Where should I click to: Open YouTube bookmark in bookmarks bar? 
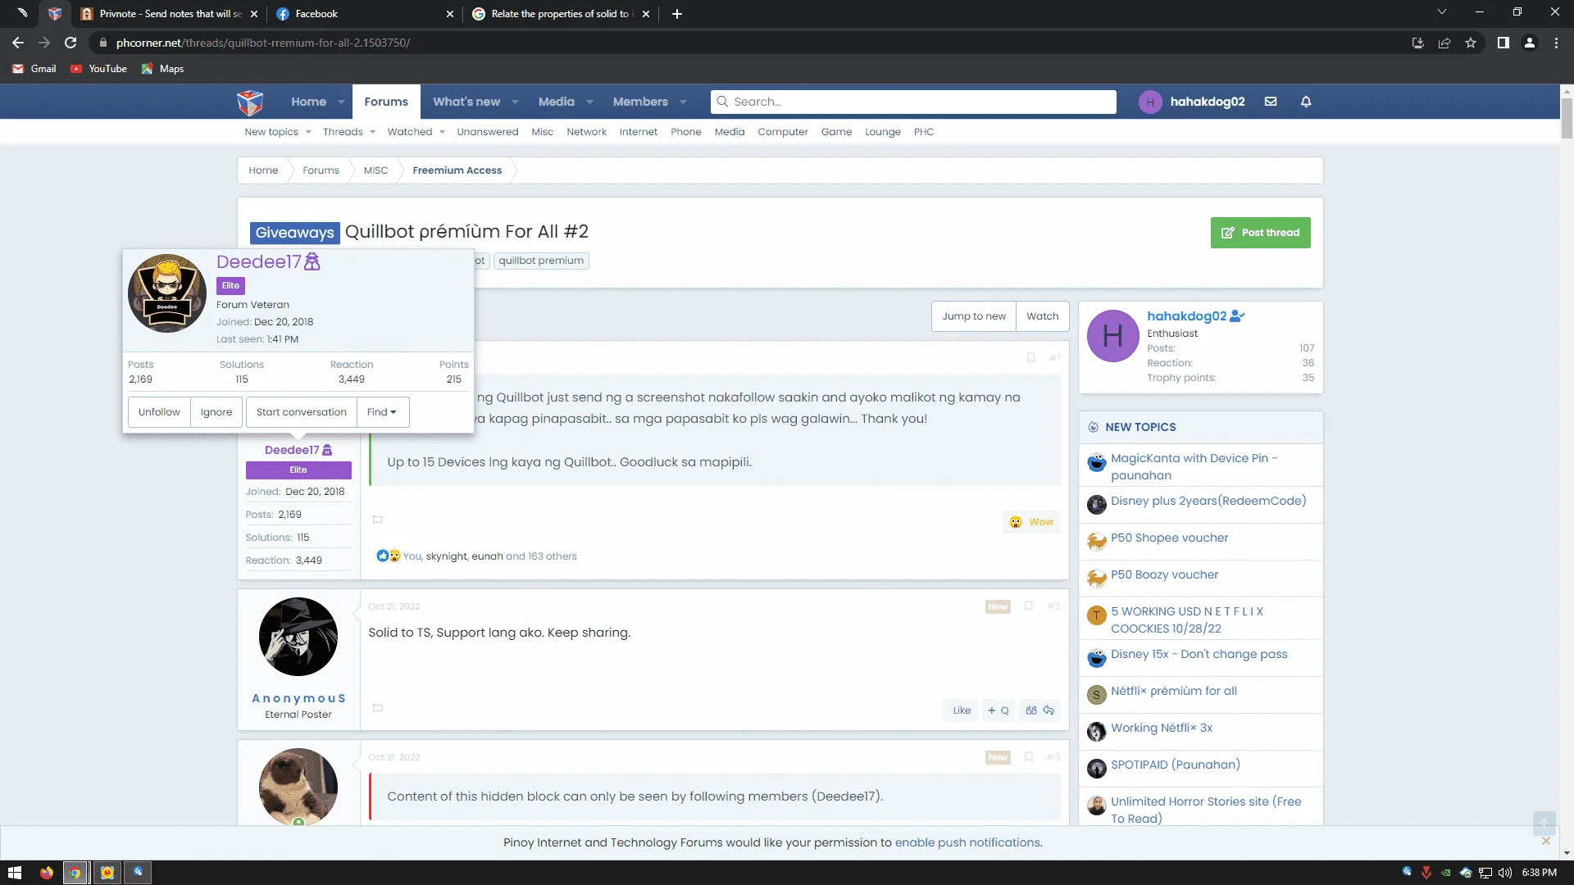coord(98,69)
